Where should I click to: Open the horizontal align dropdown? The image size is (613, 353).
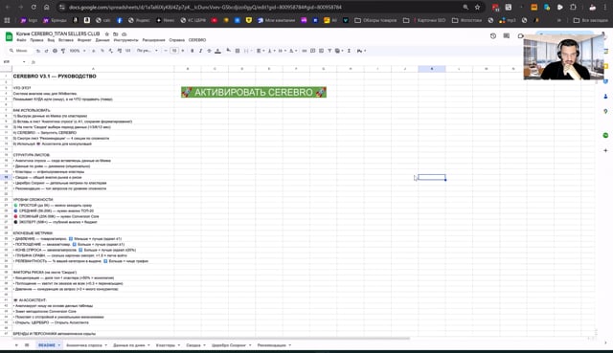coord(261,51)
